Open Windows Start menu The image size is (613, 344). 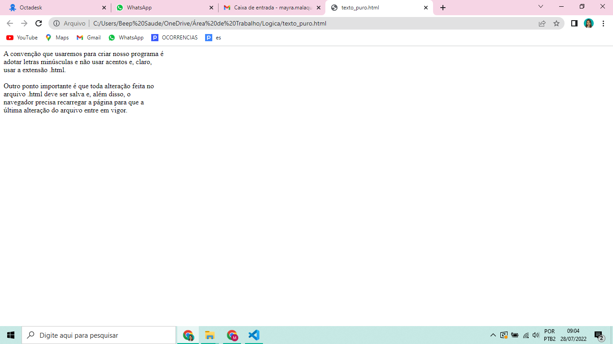pos(11,335)
